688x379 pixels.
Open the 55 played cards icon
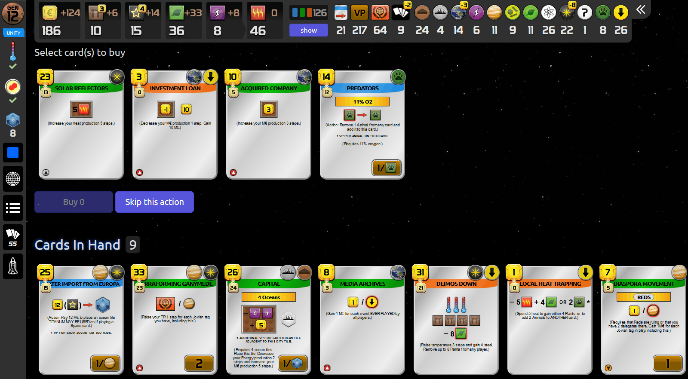(13, 237)
